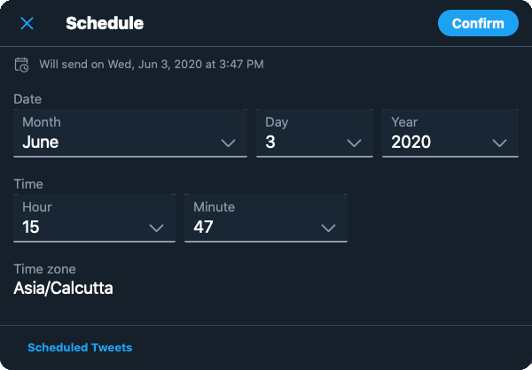Click the Date section label
532x370 pixels.
pos(27,99)
